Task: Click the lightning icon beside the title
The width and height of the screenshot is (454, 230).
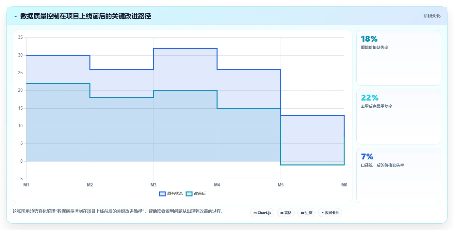Action: tap(15, 16)
